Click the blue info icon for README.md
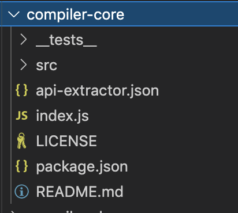This screenshot has width=238, height=213. (x=21, y=191)
